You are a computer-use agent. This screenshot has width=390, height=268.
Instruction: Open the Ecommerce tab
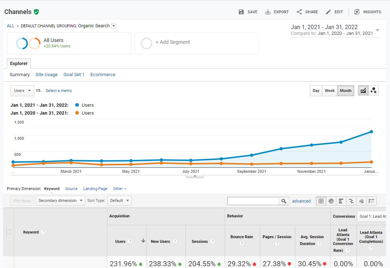[x=103, y=75]
